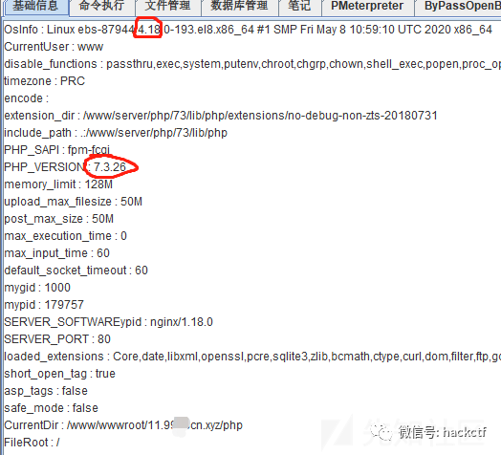This screenshot has width=501, height=455.
Task: Click the CurrentDir path line
Action: 123,425
